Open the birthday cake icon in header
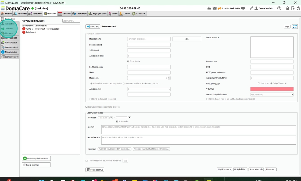 (x=209, y=8)
